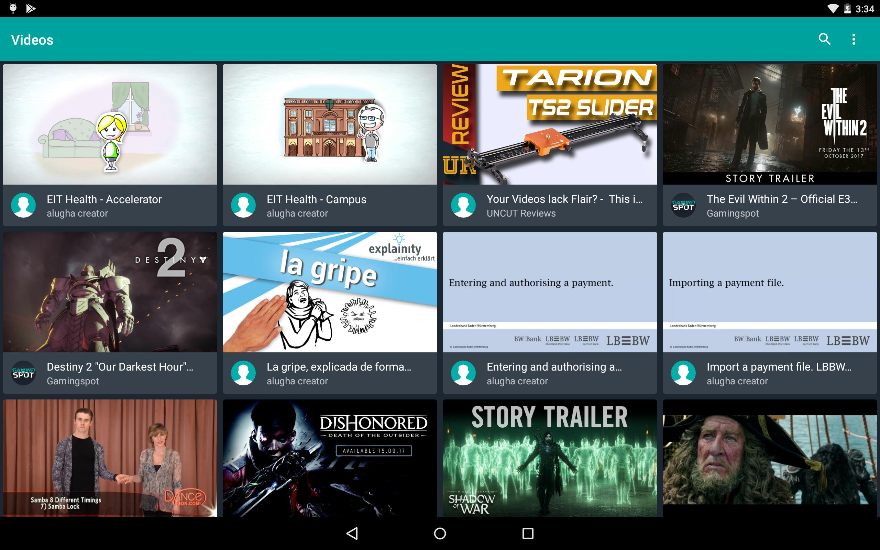
Task: Select title 'Entering and authorising a...'
Action: coord(554,367)
